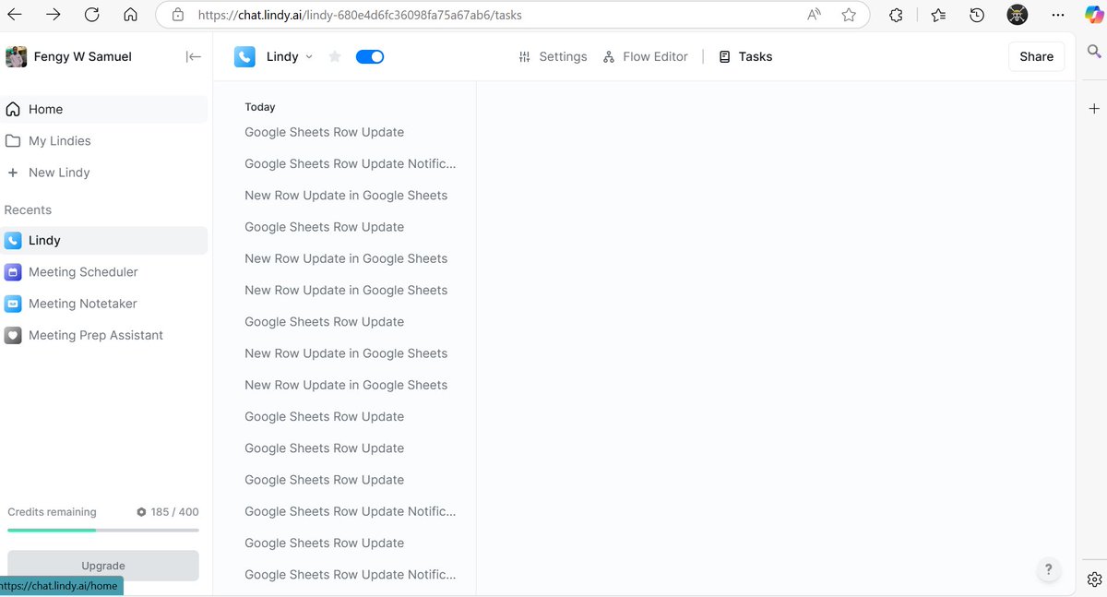Viewport: 1107px width, 597px height.
Task: Click the 185 / 400 credits count
Action: (x=175, y=511)
